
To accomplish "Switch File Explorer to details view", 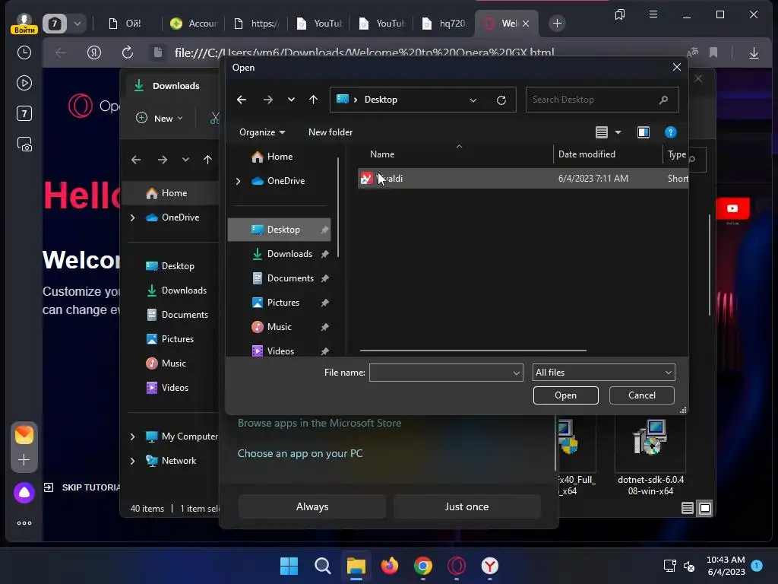I will [687, 508].
